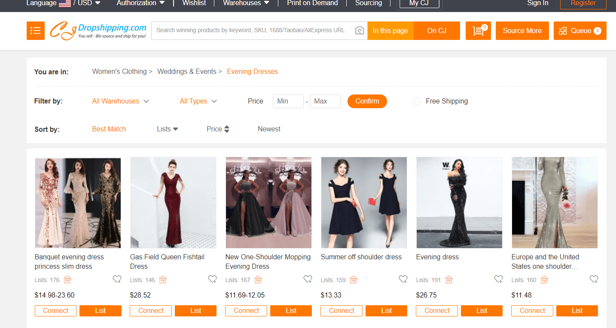Wishlist the New One-Shoulder Mopping Evening Dress
616x328 pixels.
point(308,279)
